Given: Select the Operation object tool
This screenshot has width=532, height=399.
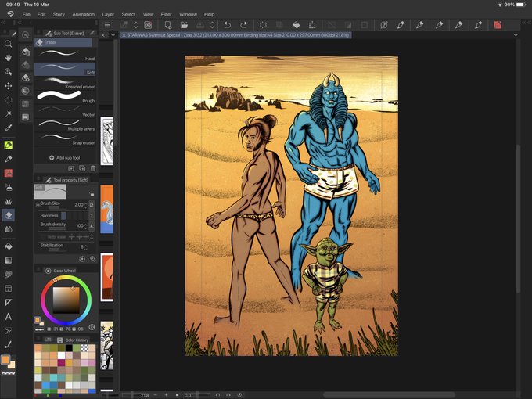Looking at the screenshot, I should [8, 72].
